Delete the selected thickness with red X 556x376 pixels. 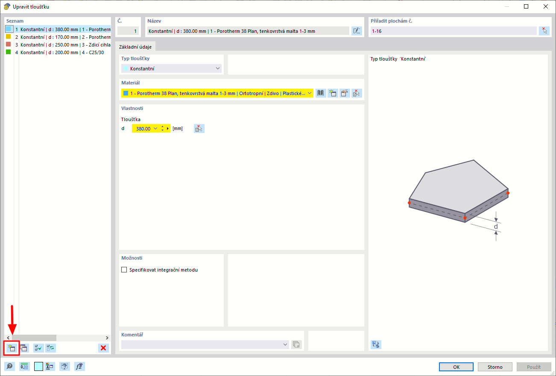(103, 348)
